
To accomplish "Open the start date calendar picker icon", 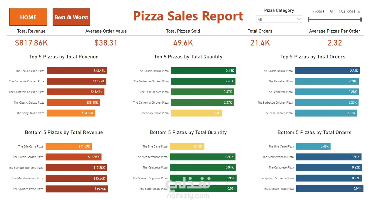I will tap(331, 12).
